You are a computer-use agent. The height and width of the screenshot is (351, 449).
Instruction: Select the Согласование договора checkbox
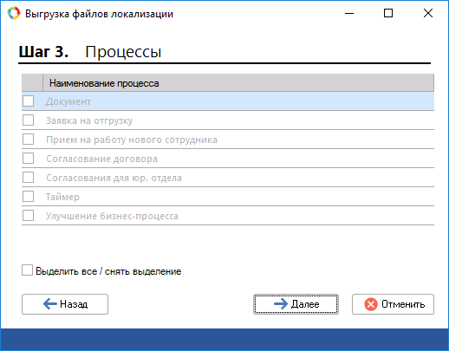28,159
